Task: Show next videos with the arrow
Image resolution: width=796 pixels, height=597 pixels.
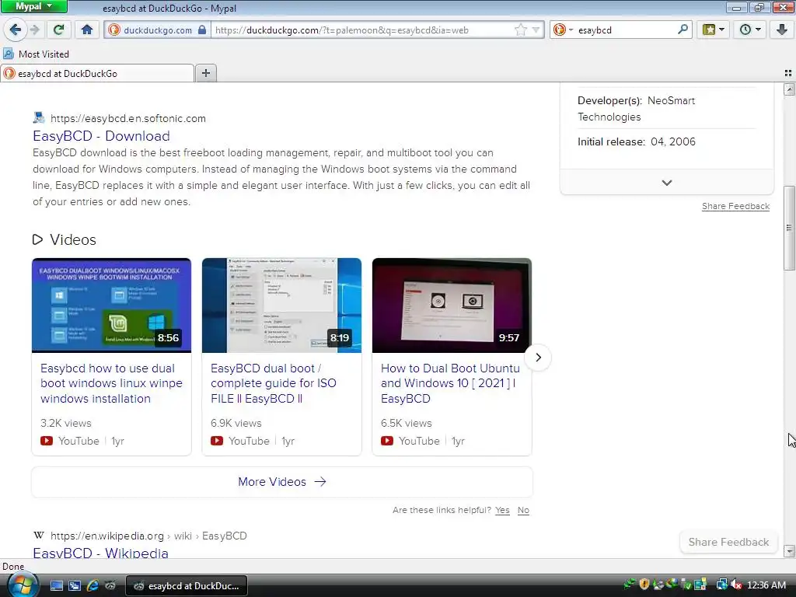Action: pos(538,358)
